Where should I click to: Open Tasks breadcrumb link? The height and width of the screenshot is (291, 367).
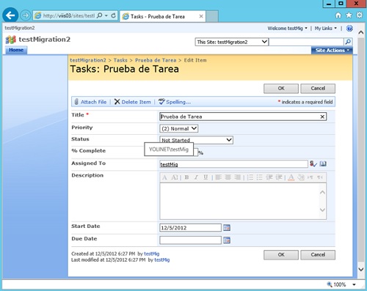pos(120,60)
